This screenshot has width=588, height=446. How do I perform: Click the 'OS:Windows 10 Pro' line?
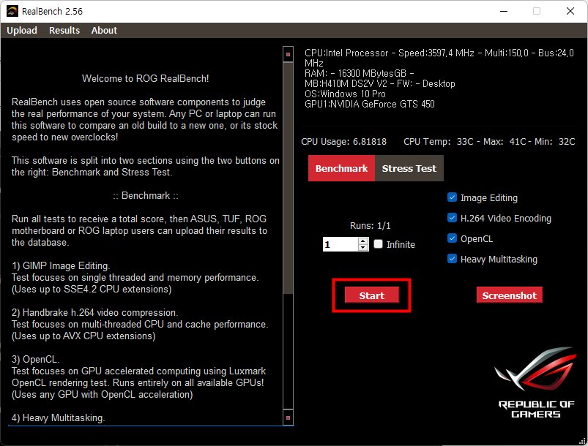(x=345, y=94)
